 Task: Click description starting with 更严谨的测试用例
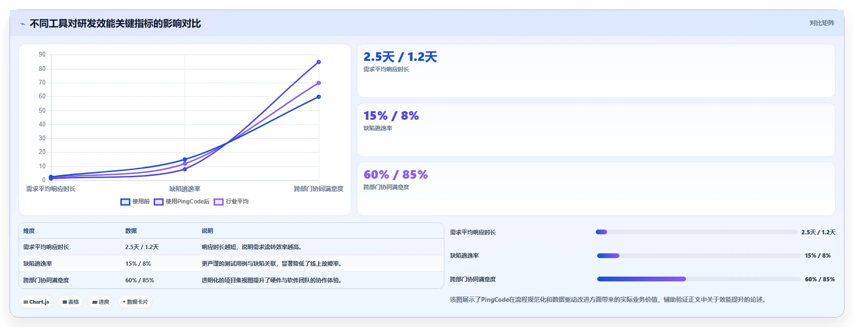coord(273,264)
